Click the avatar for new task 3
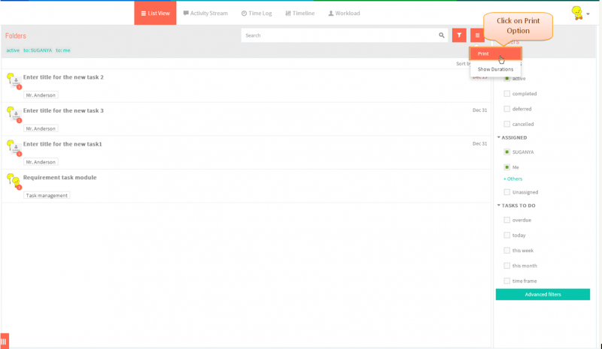 pos(14,115)
